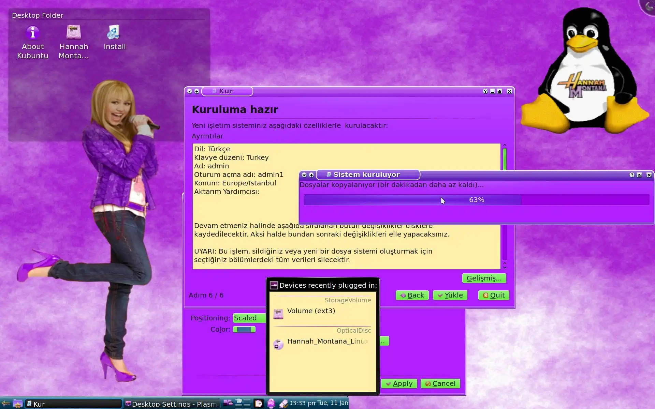
Task: Click the help button on Kur titlebar
Action: [x=485, y=91]
